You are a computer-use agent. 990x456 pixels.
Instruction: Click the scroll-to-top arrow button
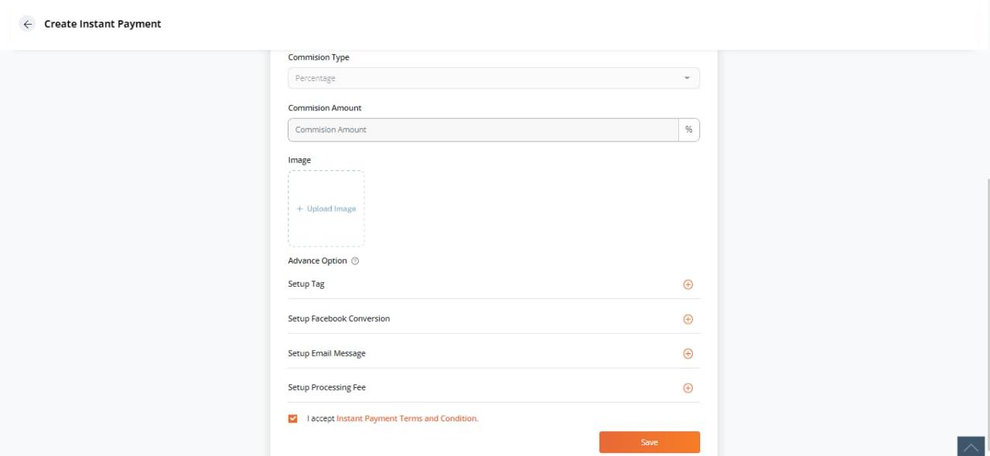pyautogui.click(x=971, y=447)
